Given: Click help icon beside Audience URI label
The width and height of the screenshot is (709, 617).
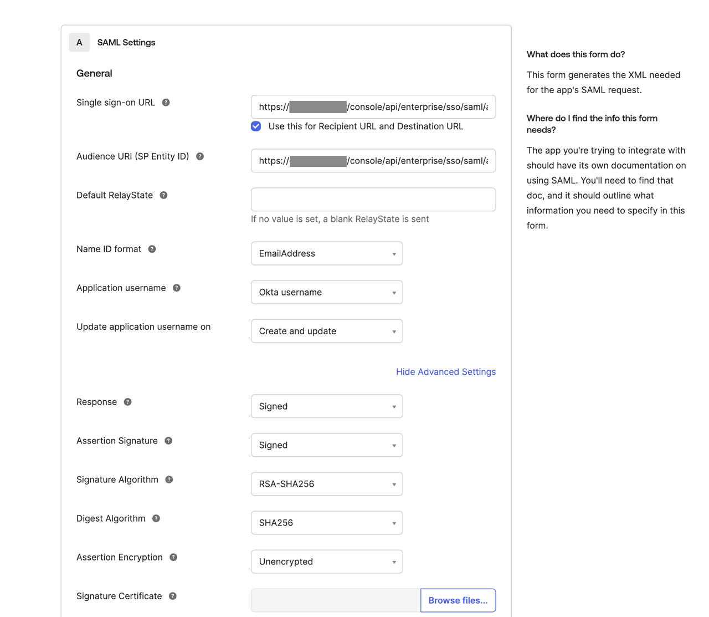Looking at the screenshot, I should pyautogui.click(x=200, y=156).
